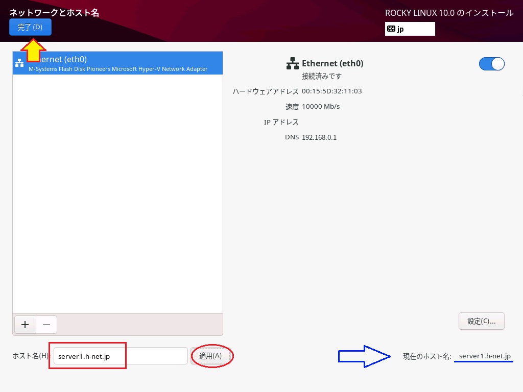Click current hostname value server1.h-net.jp
Screen dimensions: 523x392
[484, 356]
